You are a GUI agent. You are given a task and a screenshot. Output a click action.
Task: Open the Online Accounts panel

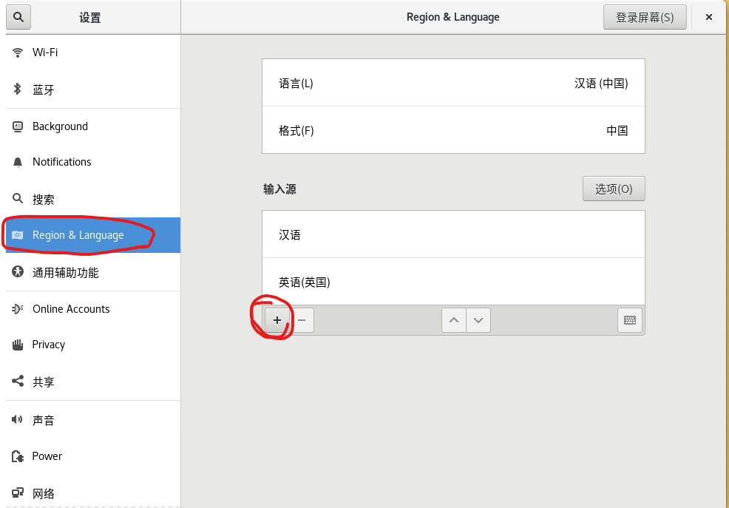pos(93,309)
